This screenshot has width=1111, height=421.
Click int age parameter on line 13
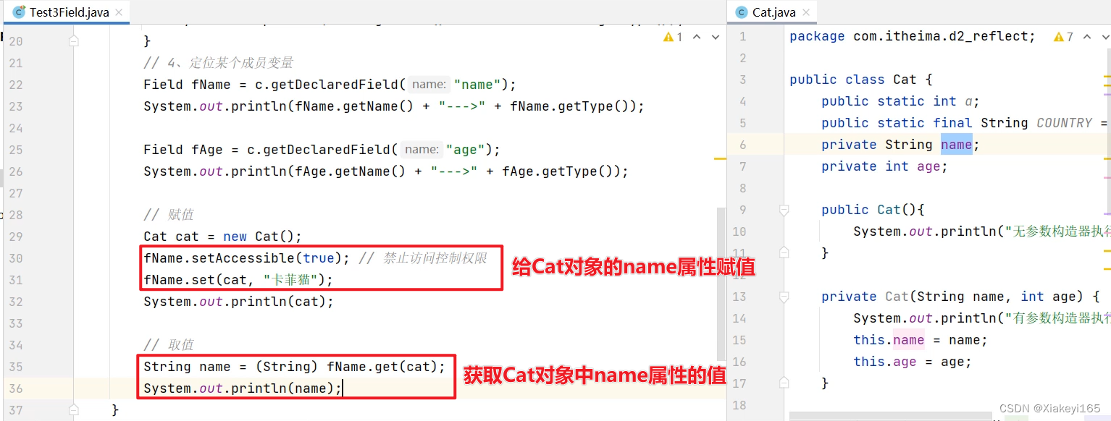pyautogui.click(x=1052, y=297)
